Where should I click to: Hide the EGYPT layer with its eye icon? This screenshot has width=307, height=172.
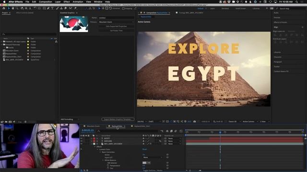tap(82, 139)
